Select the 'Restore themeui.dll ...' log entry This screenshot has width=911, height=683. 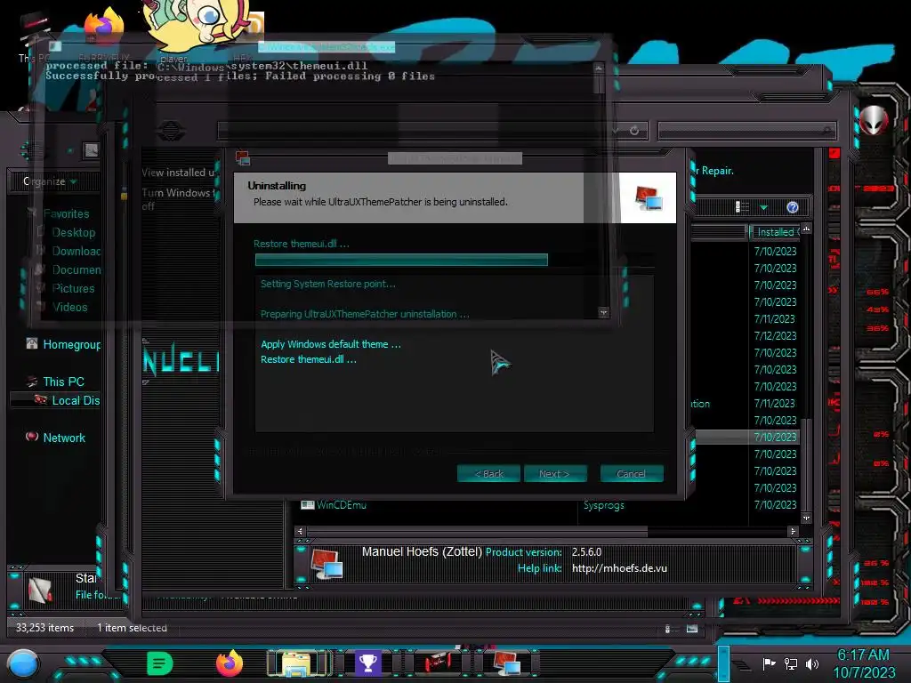(x=309, y=359)
